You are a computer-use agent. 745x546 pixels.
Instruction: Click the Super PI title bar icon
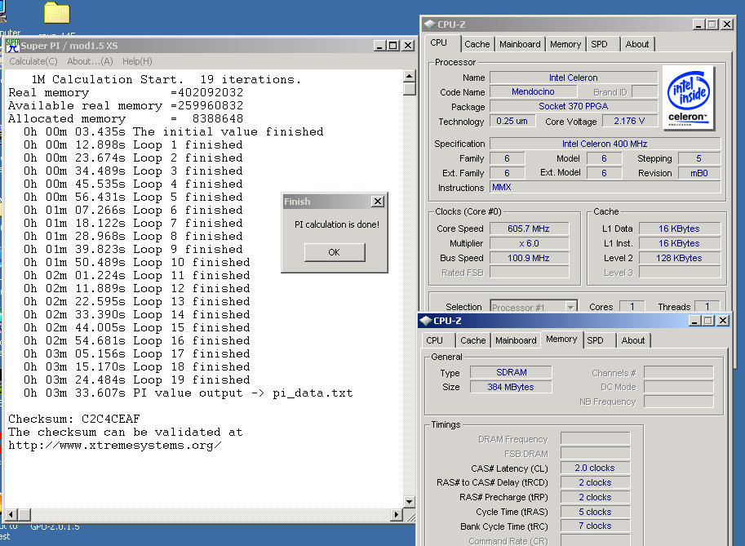point(13,46)
